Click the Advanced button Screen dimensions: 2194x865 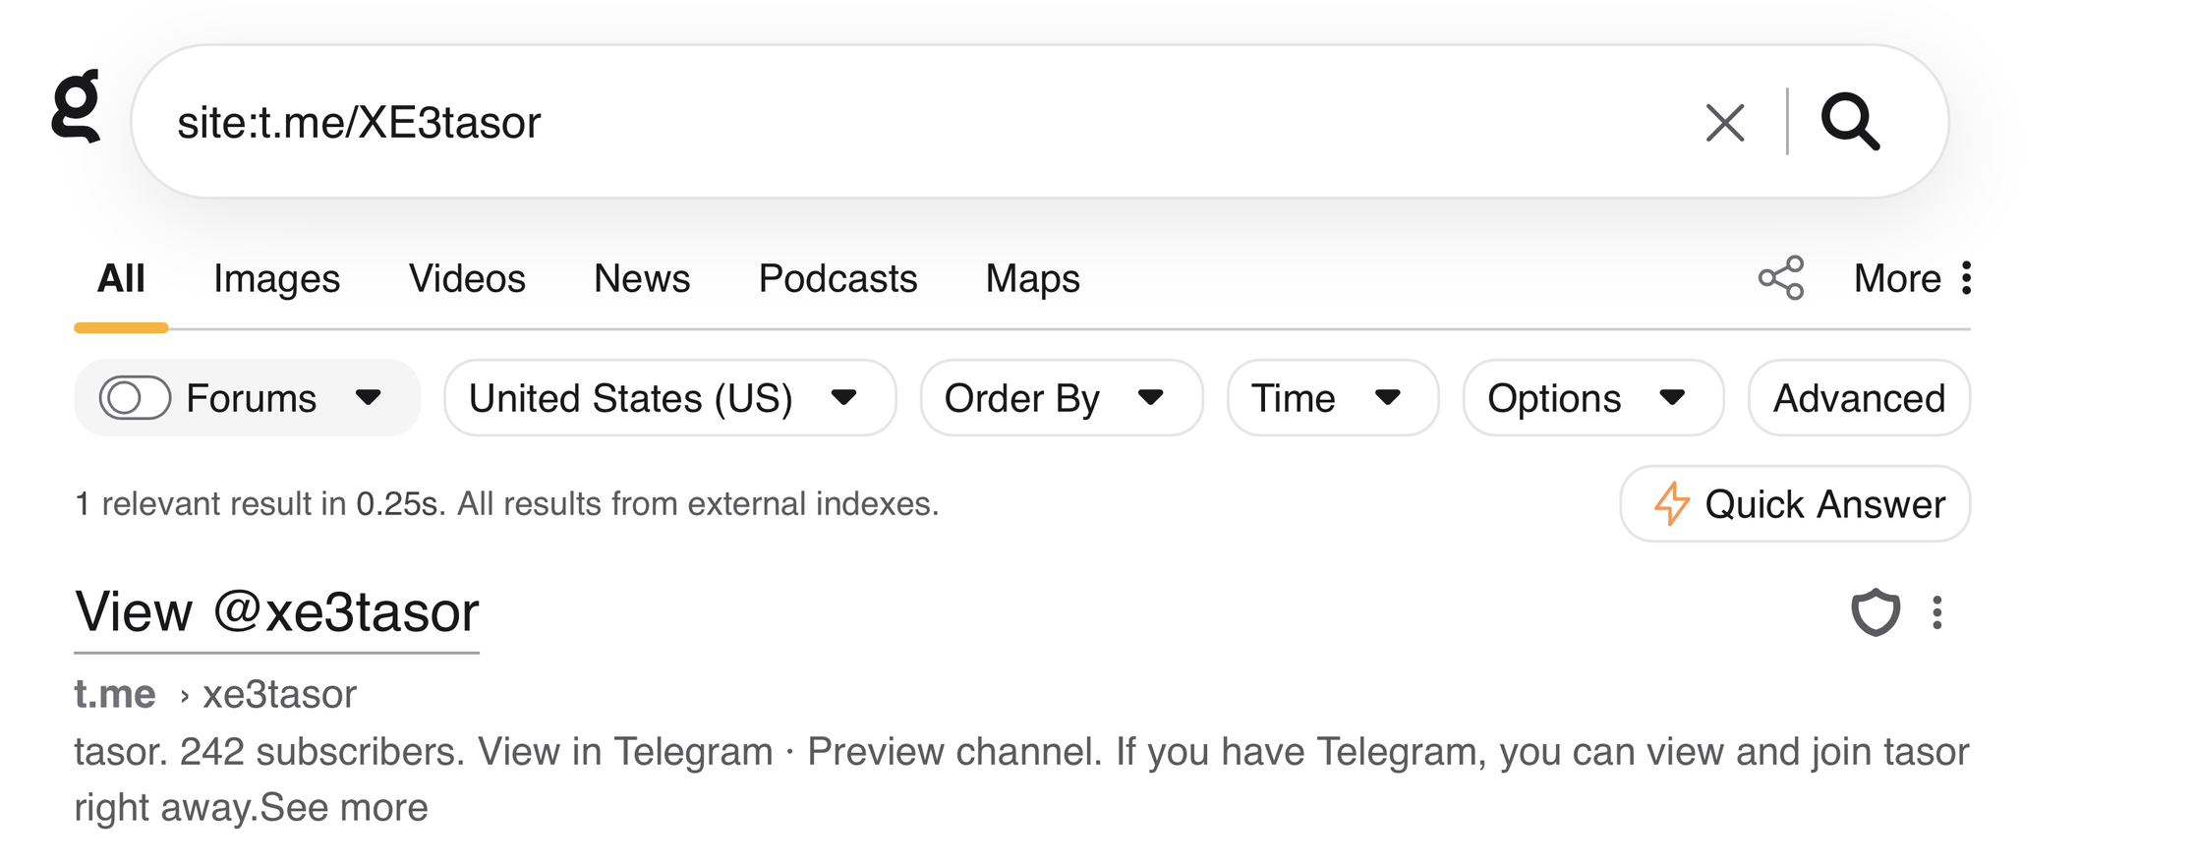coord(1859,398)
